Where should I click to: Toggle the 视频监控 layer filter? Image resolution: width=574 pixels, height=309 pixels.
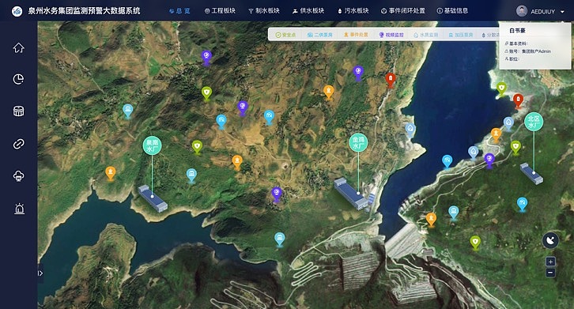[x=391, y=35]
